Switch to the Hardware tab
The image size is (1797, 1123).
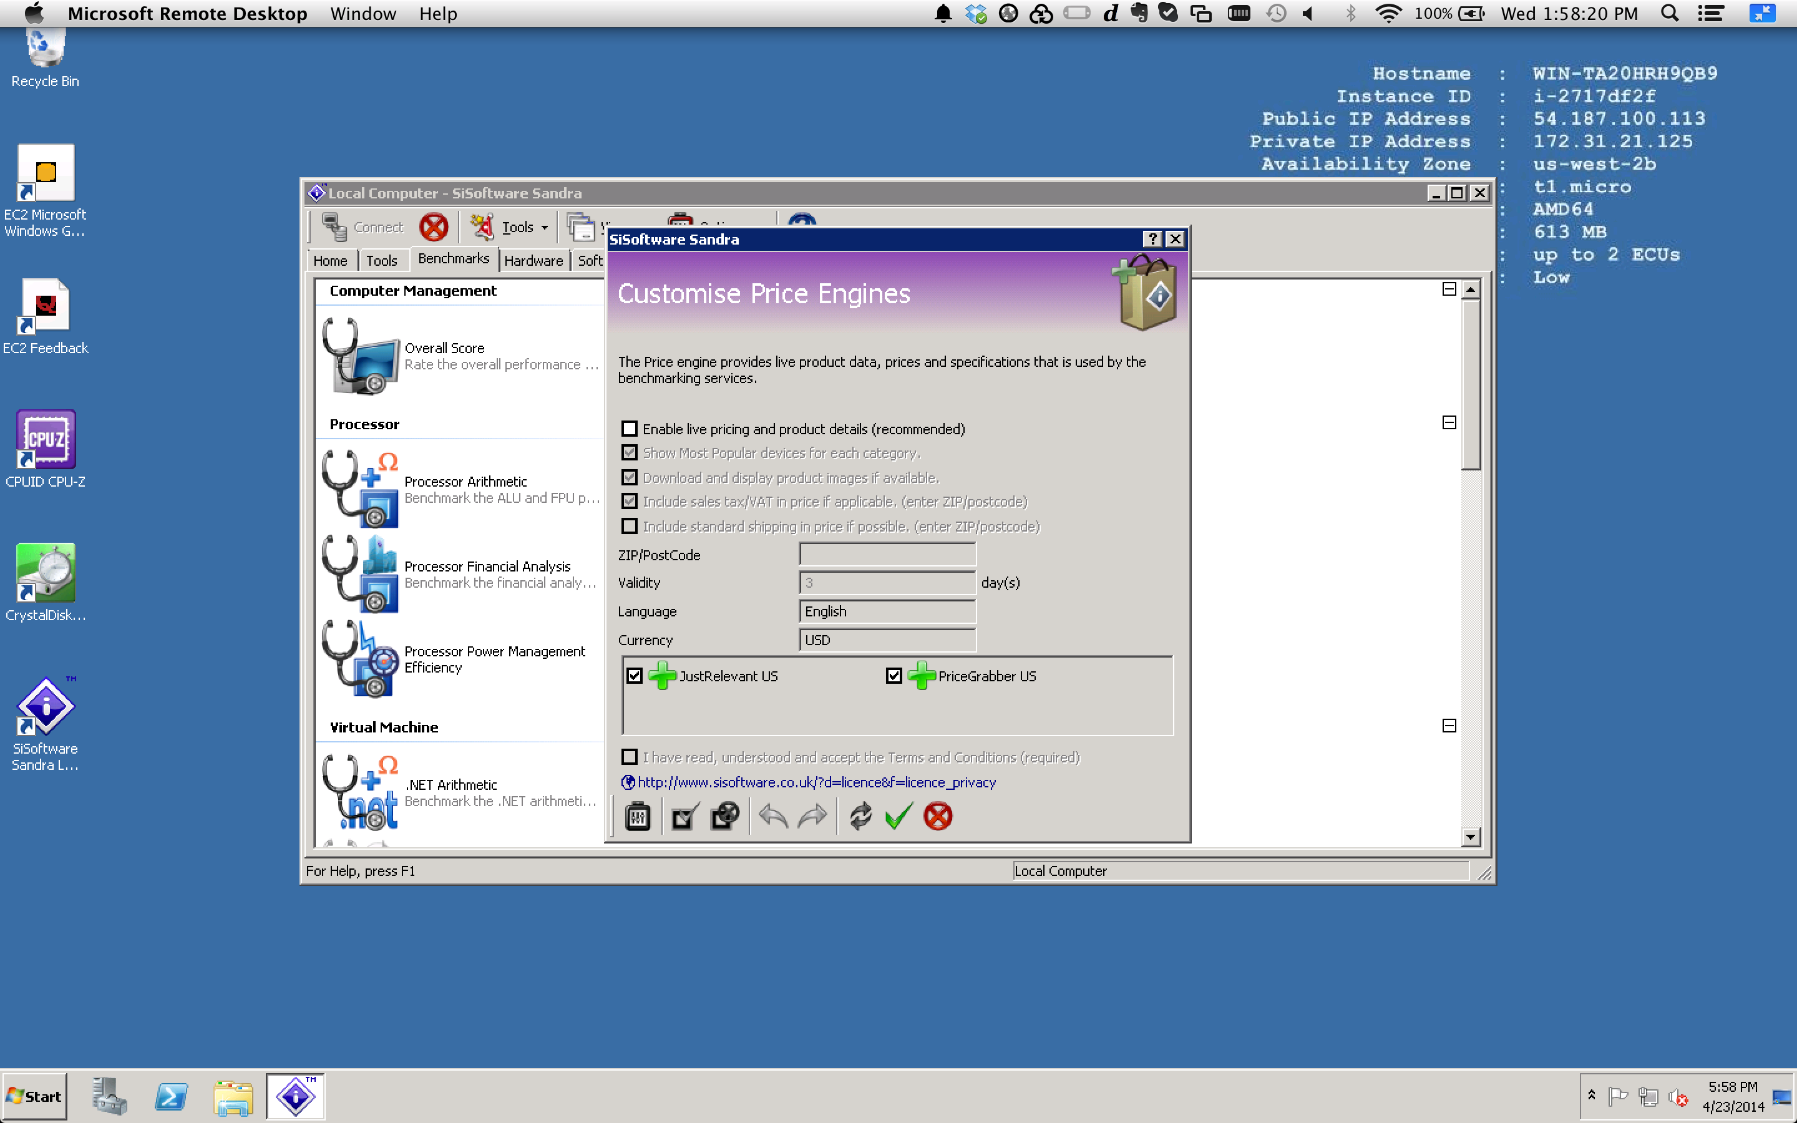[x=533, y=261]
